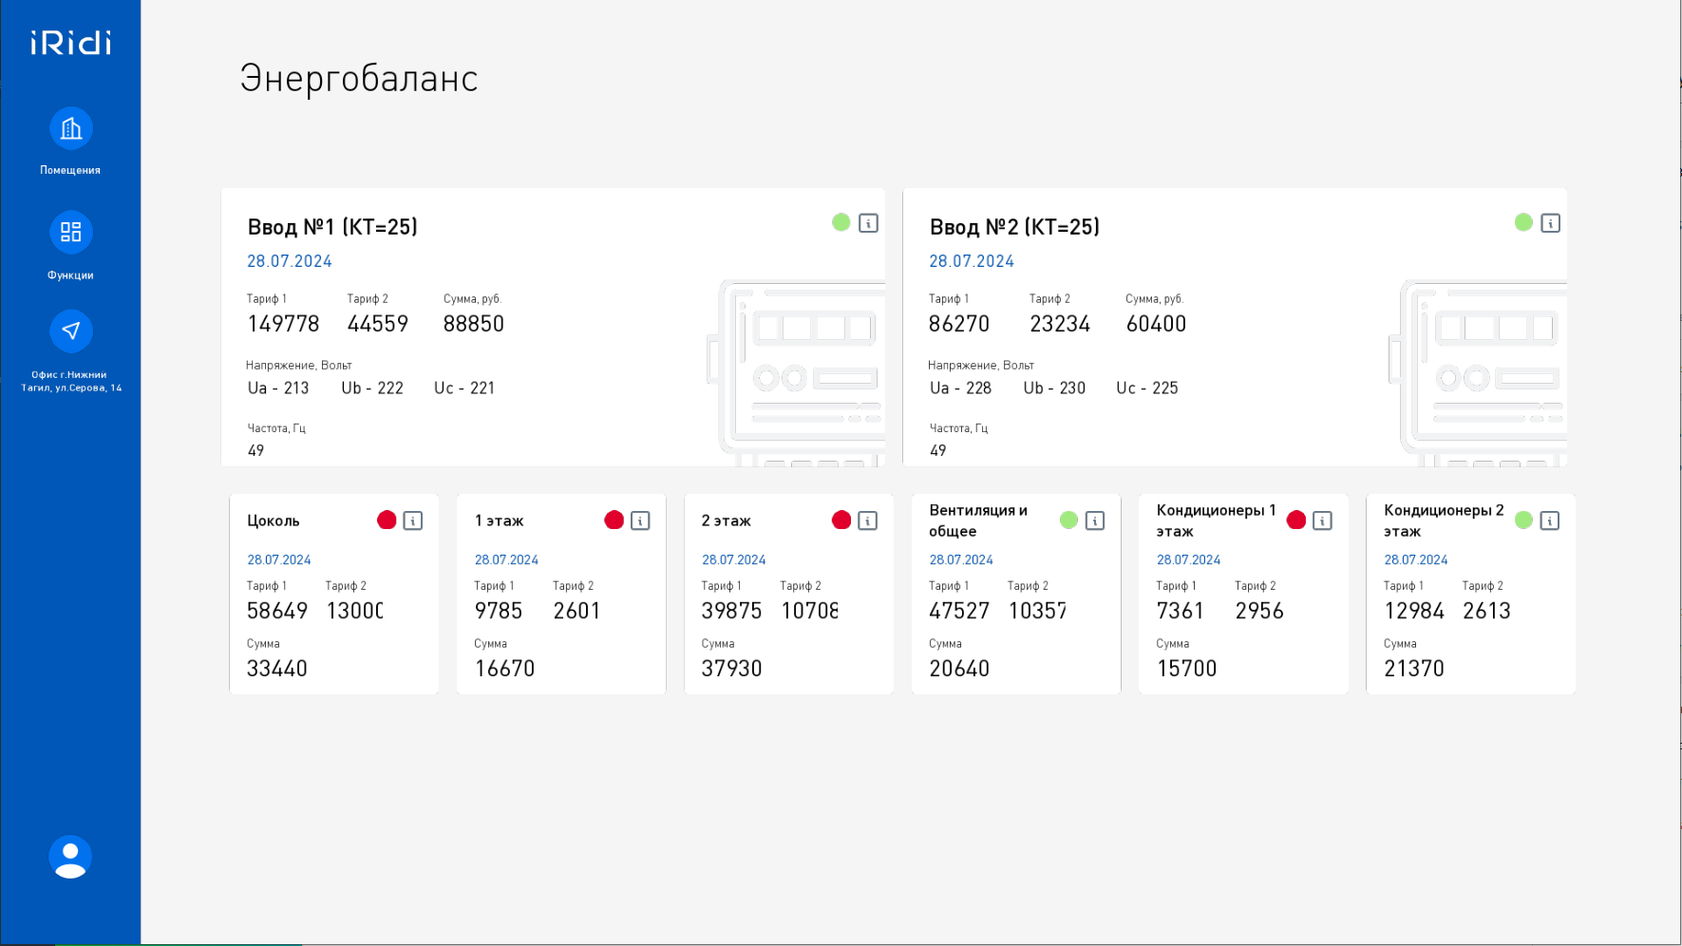Click green status dot on Кондиционеры 2 этаж

point(1523,520)
